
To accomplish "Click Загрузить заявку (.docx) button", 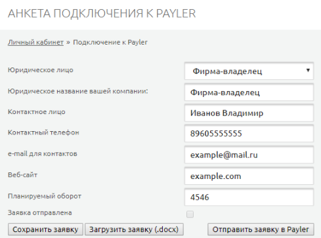I will pyautogui.click(x=134, y=229).
